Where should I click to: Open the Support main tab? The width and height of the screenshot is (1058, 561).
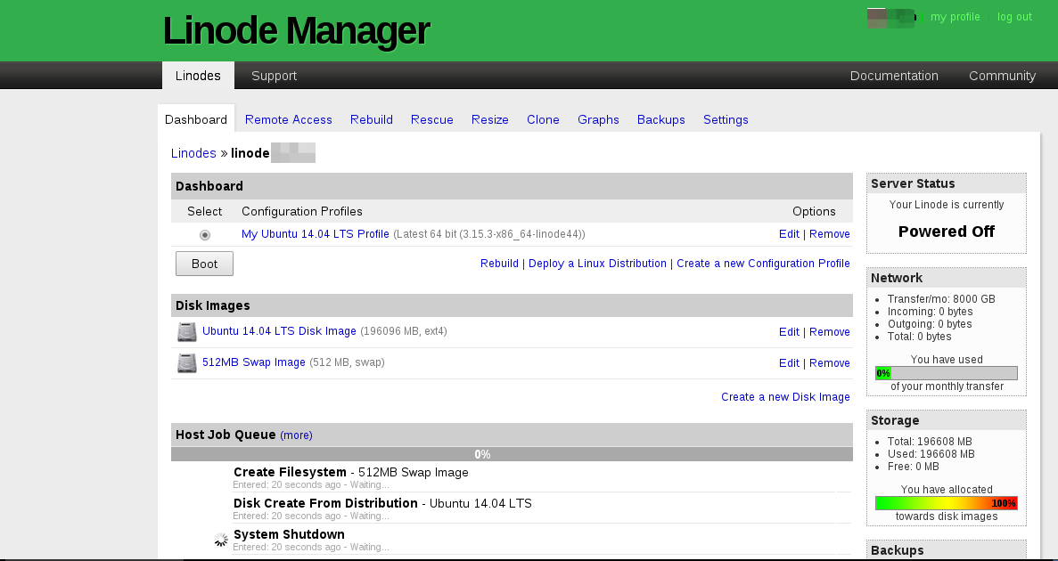pos(274,76)
